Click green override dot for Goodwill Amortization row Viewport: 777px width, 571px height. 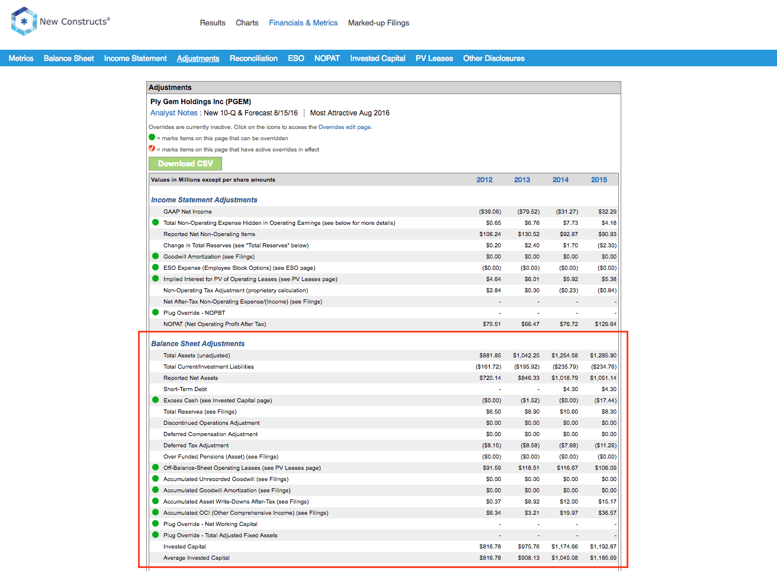tap(156, 256)
